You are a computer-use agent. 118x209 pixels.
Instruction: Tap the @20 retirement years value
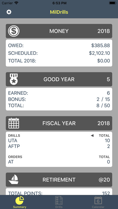[x=104, y=180]
